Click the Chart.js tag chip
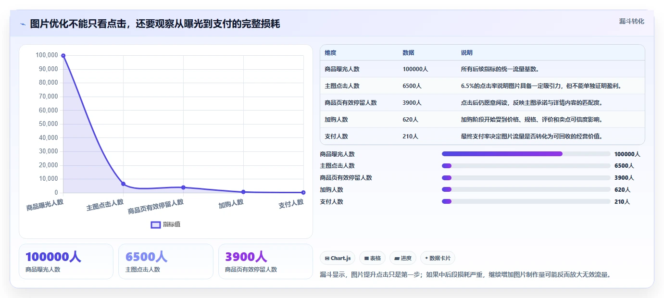 (x=337, y=258)
